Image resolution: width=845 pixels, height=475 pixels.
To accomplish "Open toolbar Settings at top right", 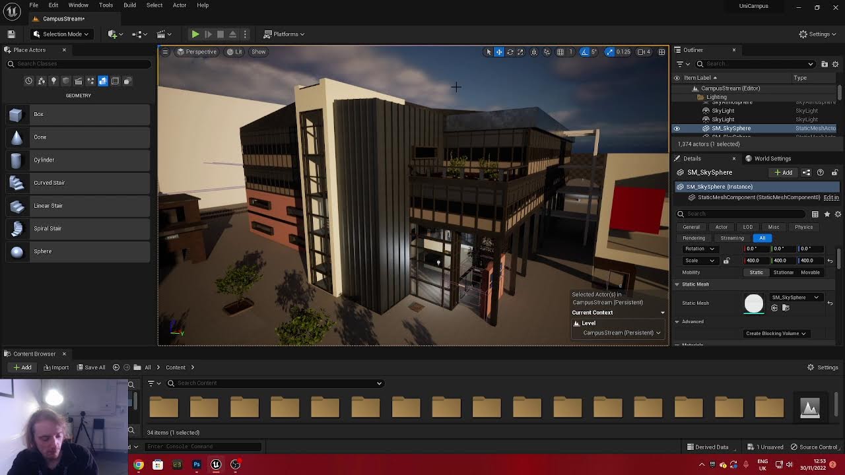I will (817, 34).
